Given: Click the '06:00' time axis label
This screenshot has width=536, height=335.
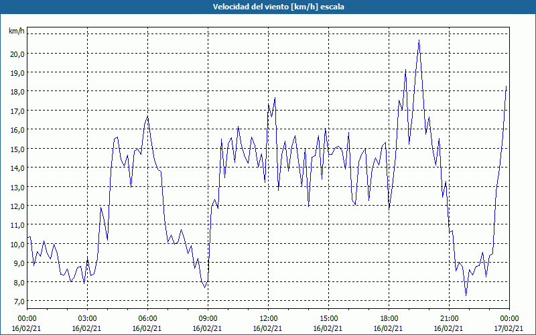Looking at the screenshot, I should click(x=147, y=319).
